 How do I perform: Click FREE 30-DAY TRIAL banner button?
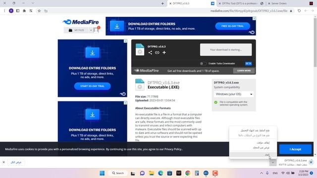[x=232, y=26]
